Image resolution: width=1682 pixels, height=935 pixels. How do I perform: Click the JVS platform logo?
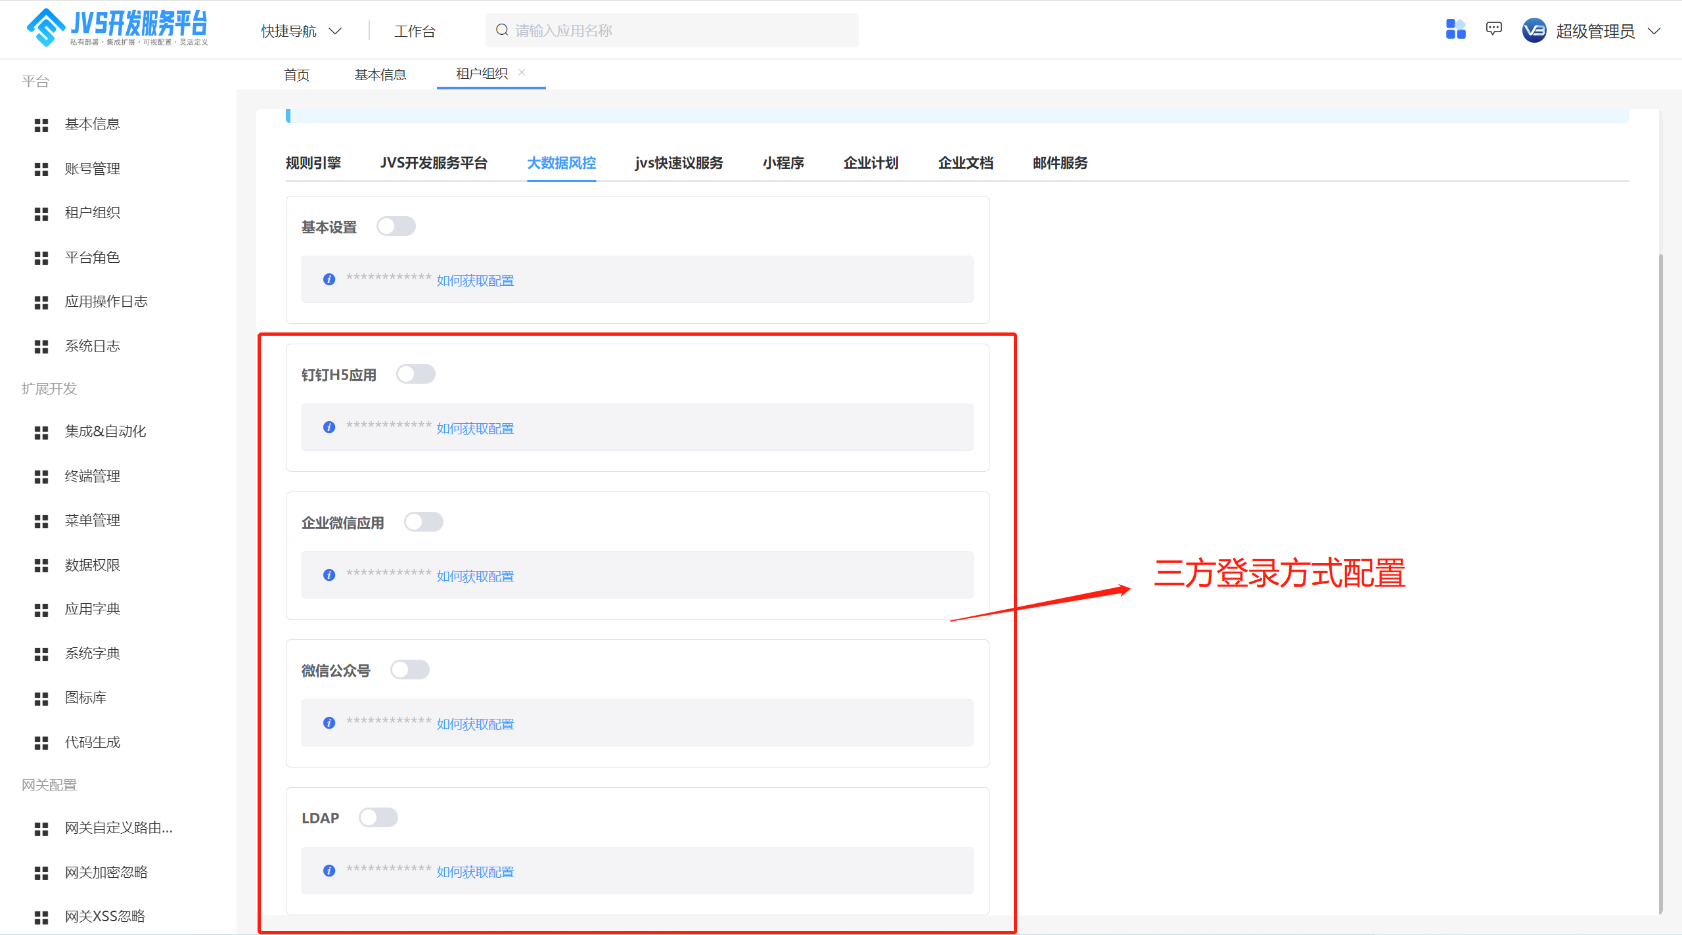(x=117, y=28)
